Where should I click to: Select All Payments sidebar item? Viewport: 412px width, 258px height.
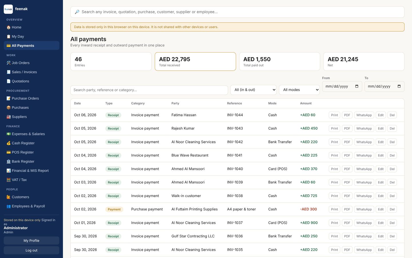[31, 46]
